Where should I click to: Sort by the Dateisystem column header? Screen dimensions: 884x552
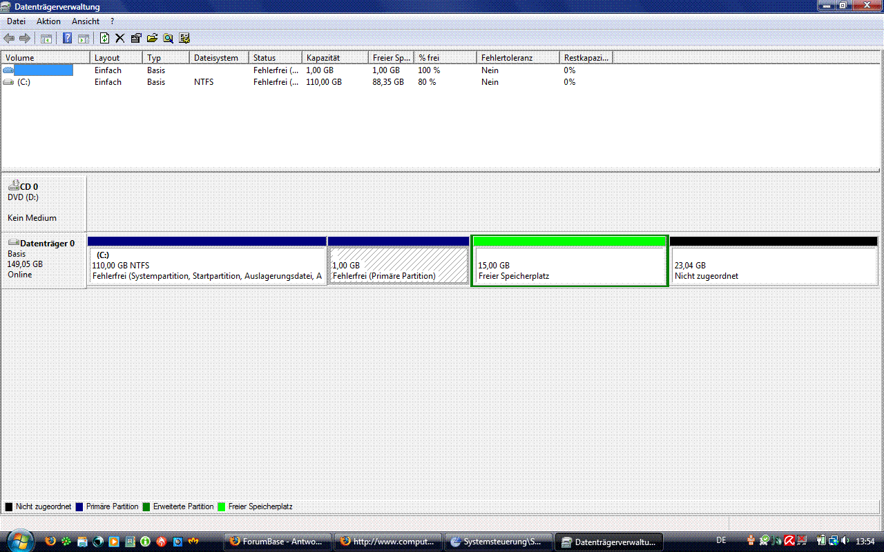(219, 58)
